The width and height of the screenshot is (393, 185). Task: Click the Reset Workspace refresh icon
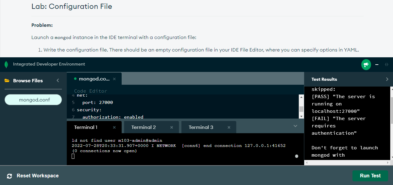click(9, 176)
